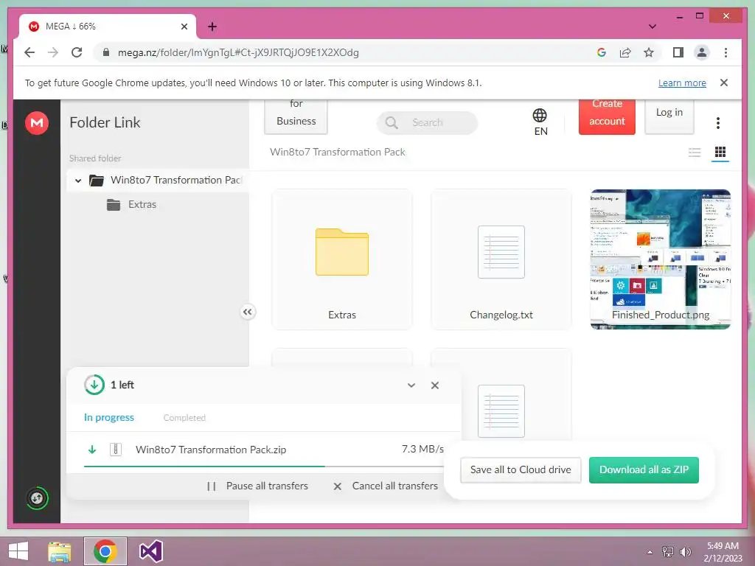
Task: Cancel all transfers
Action: tap(386, 486)
